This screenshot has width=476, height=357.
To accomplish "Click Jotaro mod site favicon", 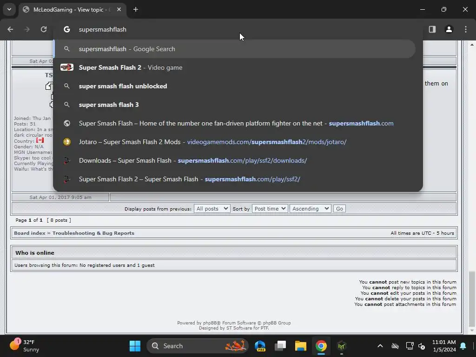I will click(67, 142).
